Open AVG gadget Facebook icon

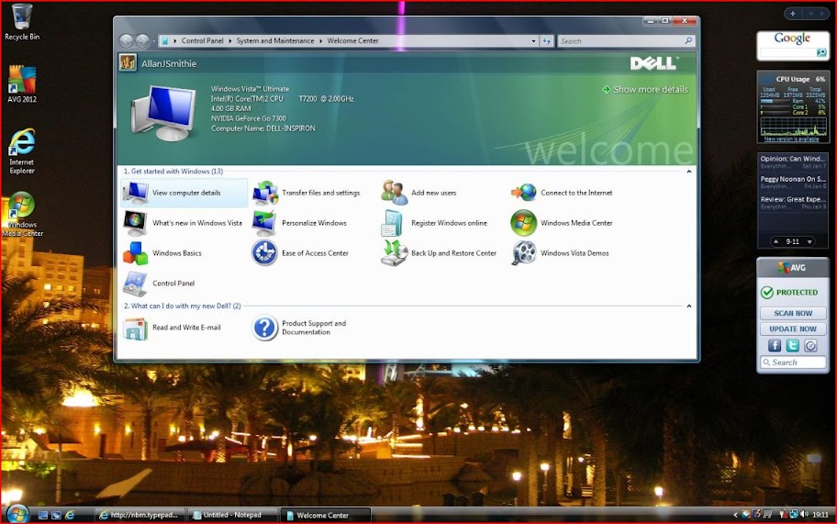pyautogui.click(x=775, y=346)
